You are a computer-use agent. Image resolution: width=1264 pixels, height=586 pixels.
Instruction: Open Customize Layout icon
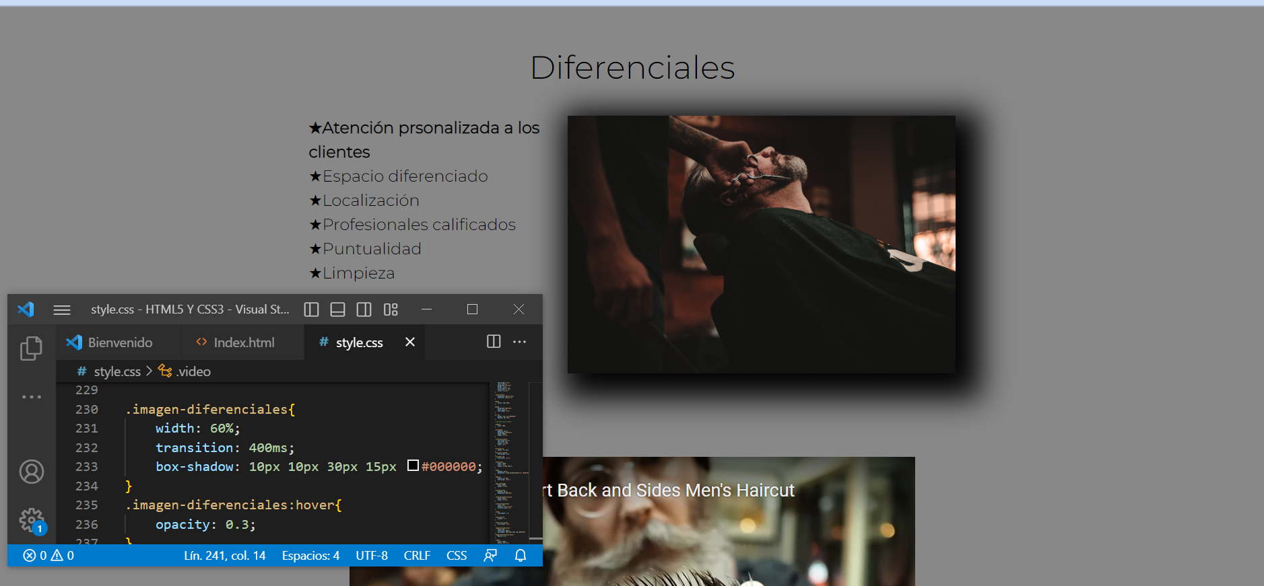click(x=391, y=309)
